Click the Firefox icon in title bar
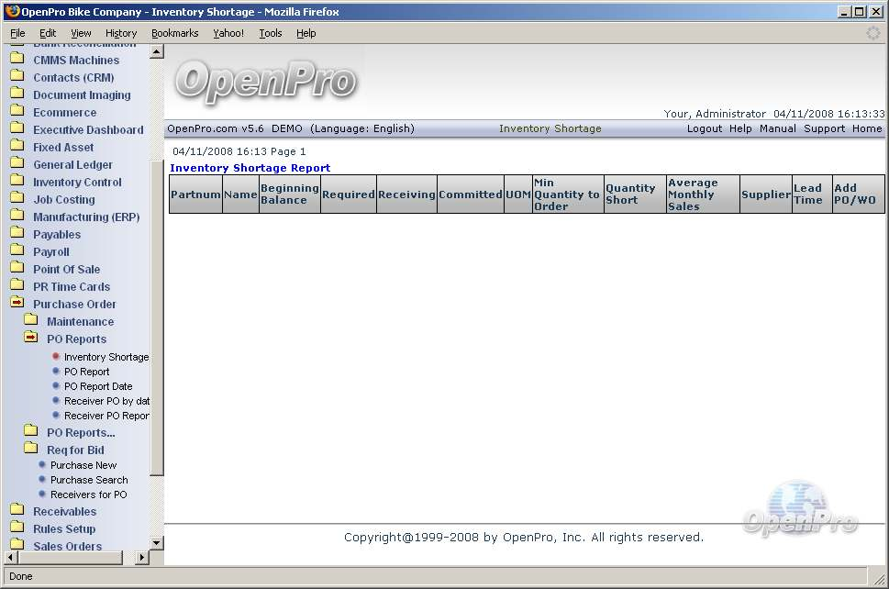 coord(11,12)
